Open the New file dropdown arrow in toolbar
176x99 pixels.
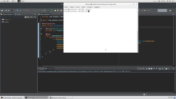pos(4,10)
